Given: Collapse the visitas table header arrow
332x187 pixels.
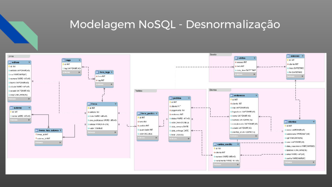Looking at the screenshot, I should tap(255, 58).
